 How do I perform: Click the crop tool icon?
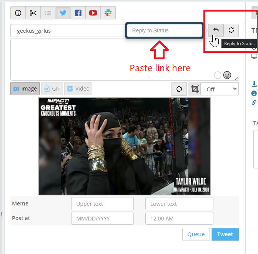pyautogui.click(x=195, y=89)
